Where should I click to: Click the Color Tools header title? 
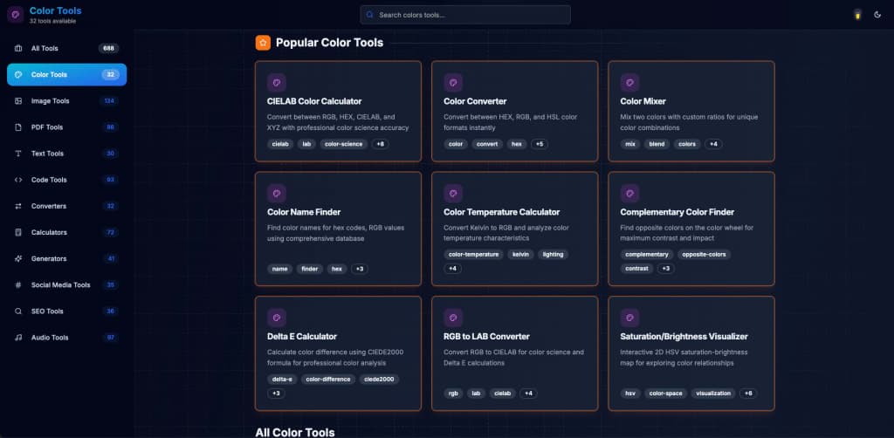55,10
